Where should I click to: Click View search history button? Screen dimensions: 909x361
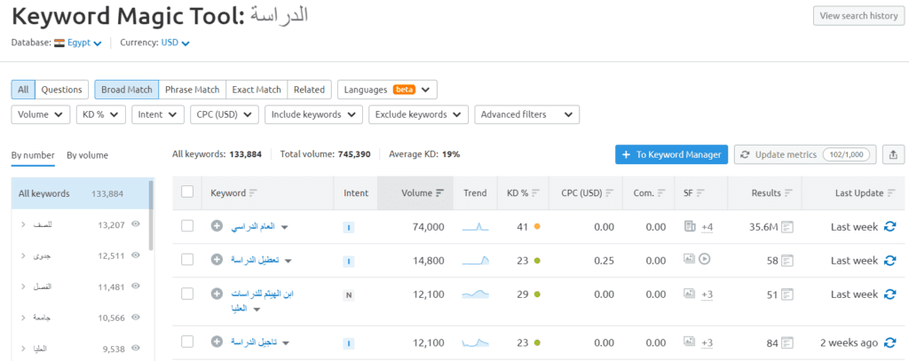coord(858,16)
